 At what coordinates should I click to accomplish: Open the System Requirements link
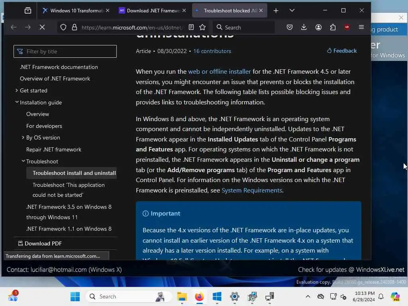click(x=252, y=190)
